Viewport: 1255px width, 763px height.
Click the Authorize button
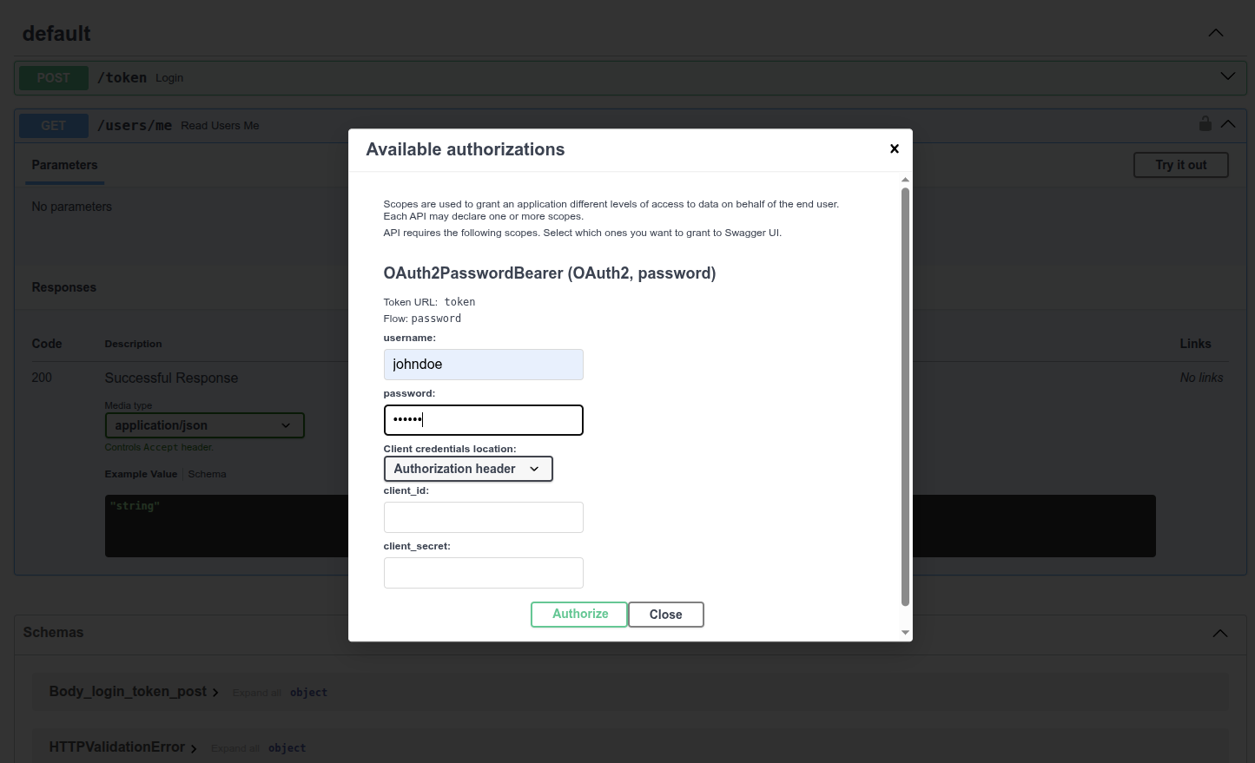click(x=579, y=615)
